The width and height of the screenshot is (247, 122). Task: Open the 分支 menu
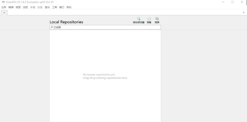[40, 7]
